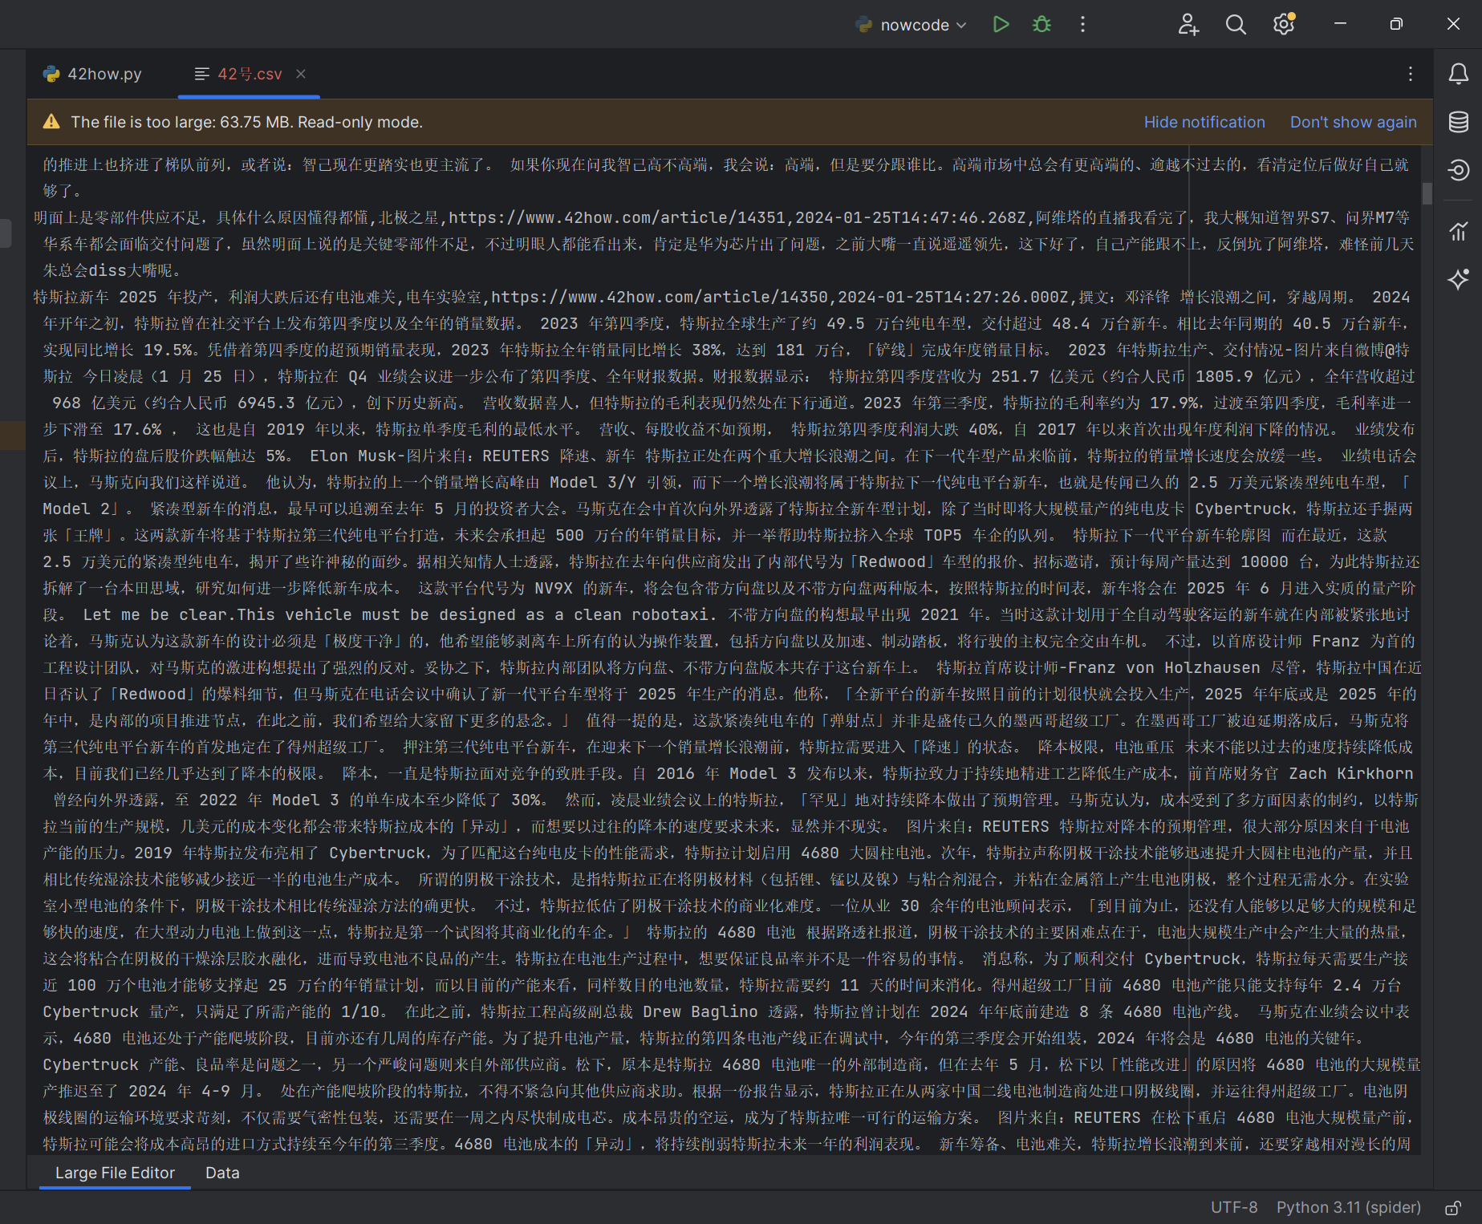This screenshot has width=1482, height=1224.
Task: Open editor tab options menu
Action: [x=1410, y=74]
